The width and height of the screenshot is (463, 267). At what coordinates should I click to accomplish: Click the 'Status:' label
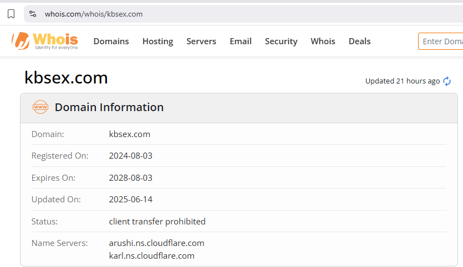click(x=44, y=221)
